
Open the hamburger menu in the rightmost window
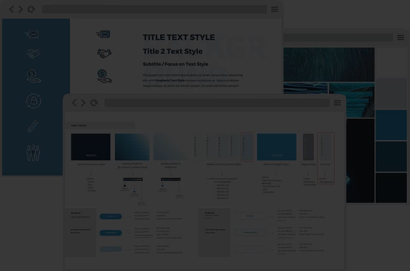tap(401, 38)
